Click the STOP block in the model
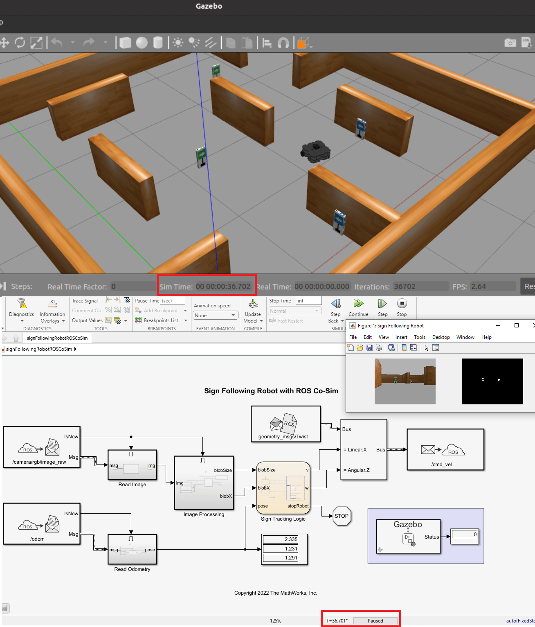 [342, 516]
